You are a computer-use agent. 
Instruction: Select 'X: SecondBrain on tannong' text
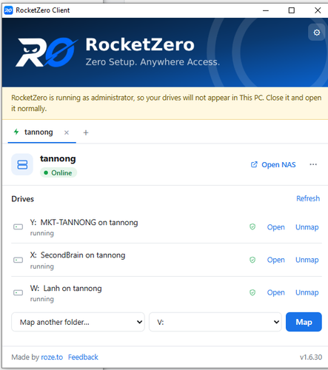78,255
